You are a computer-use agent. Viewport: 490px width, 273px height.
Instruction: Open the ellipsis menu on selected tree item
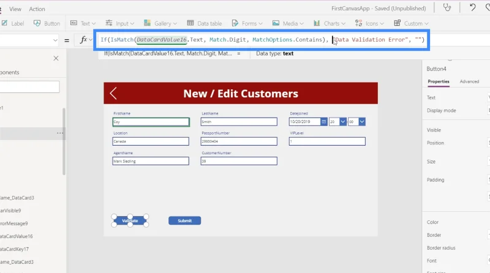pos(59,133)
